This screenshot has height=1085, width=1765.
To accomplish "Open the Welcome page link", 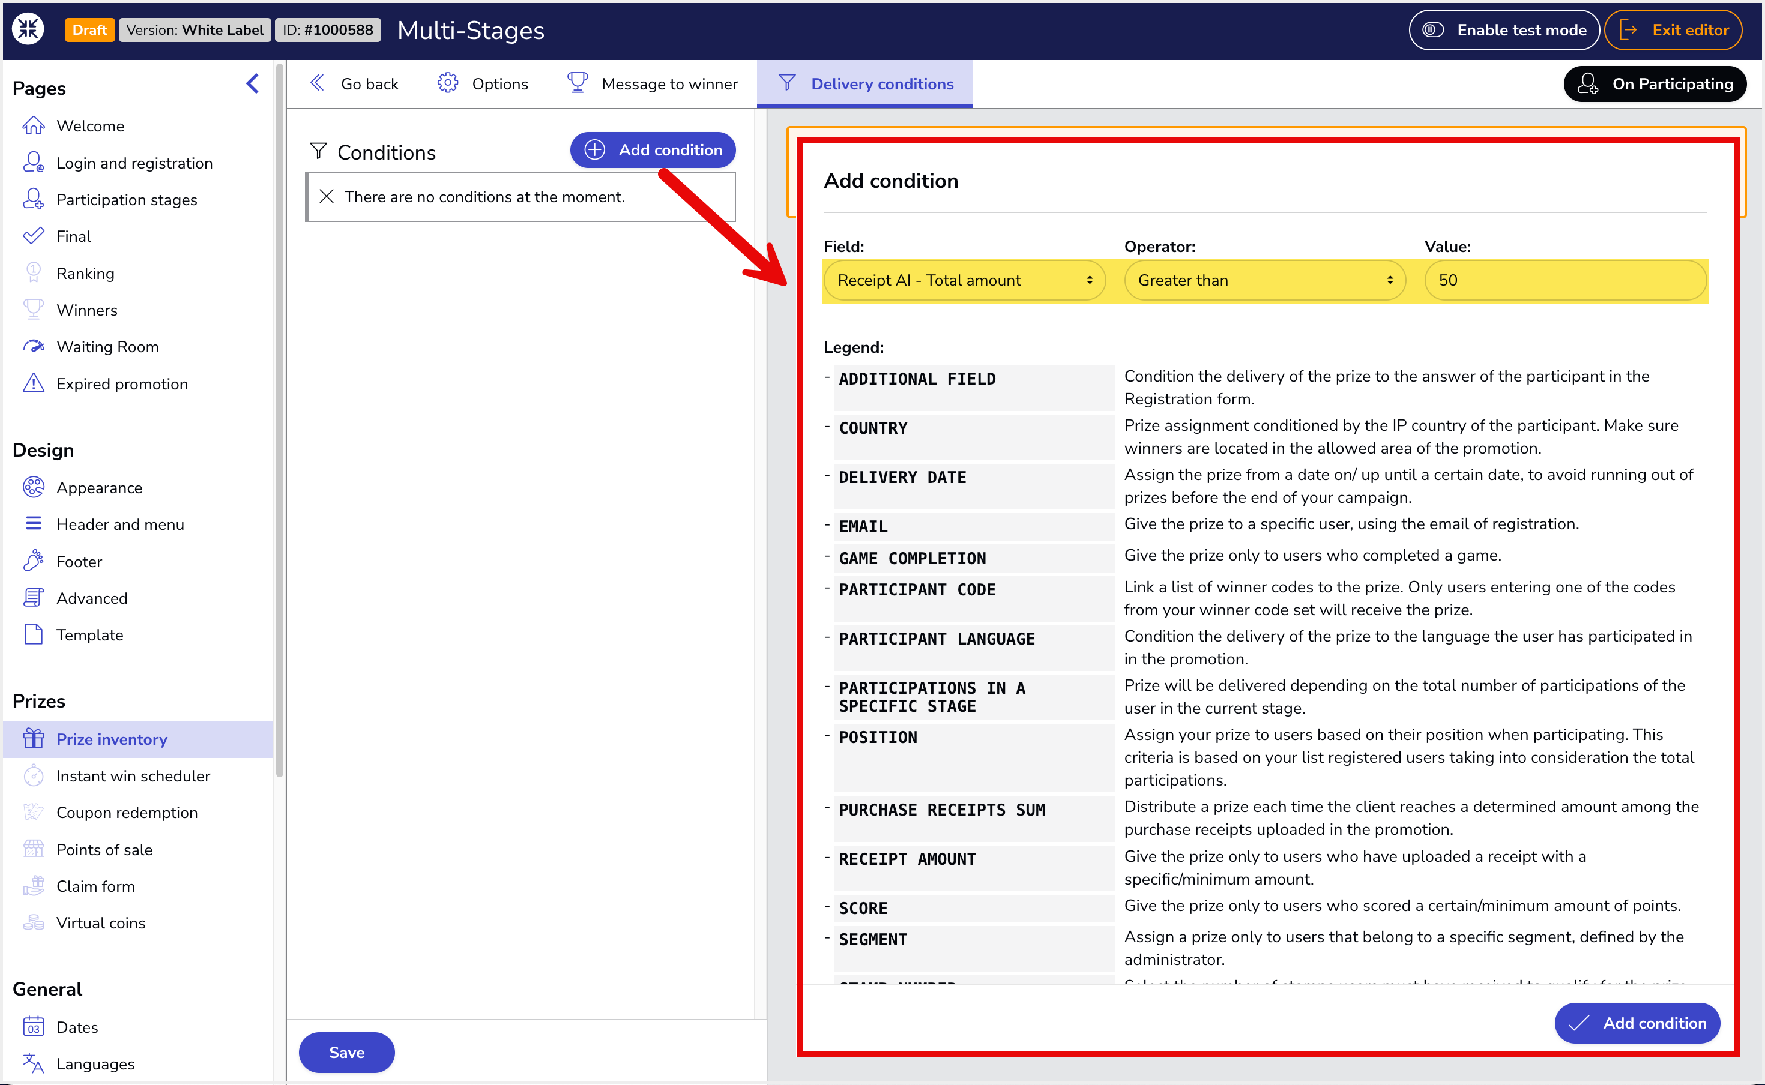I will 89,125.
